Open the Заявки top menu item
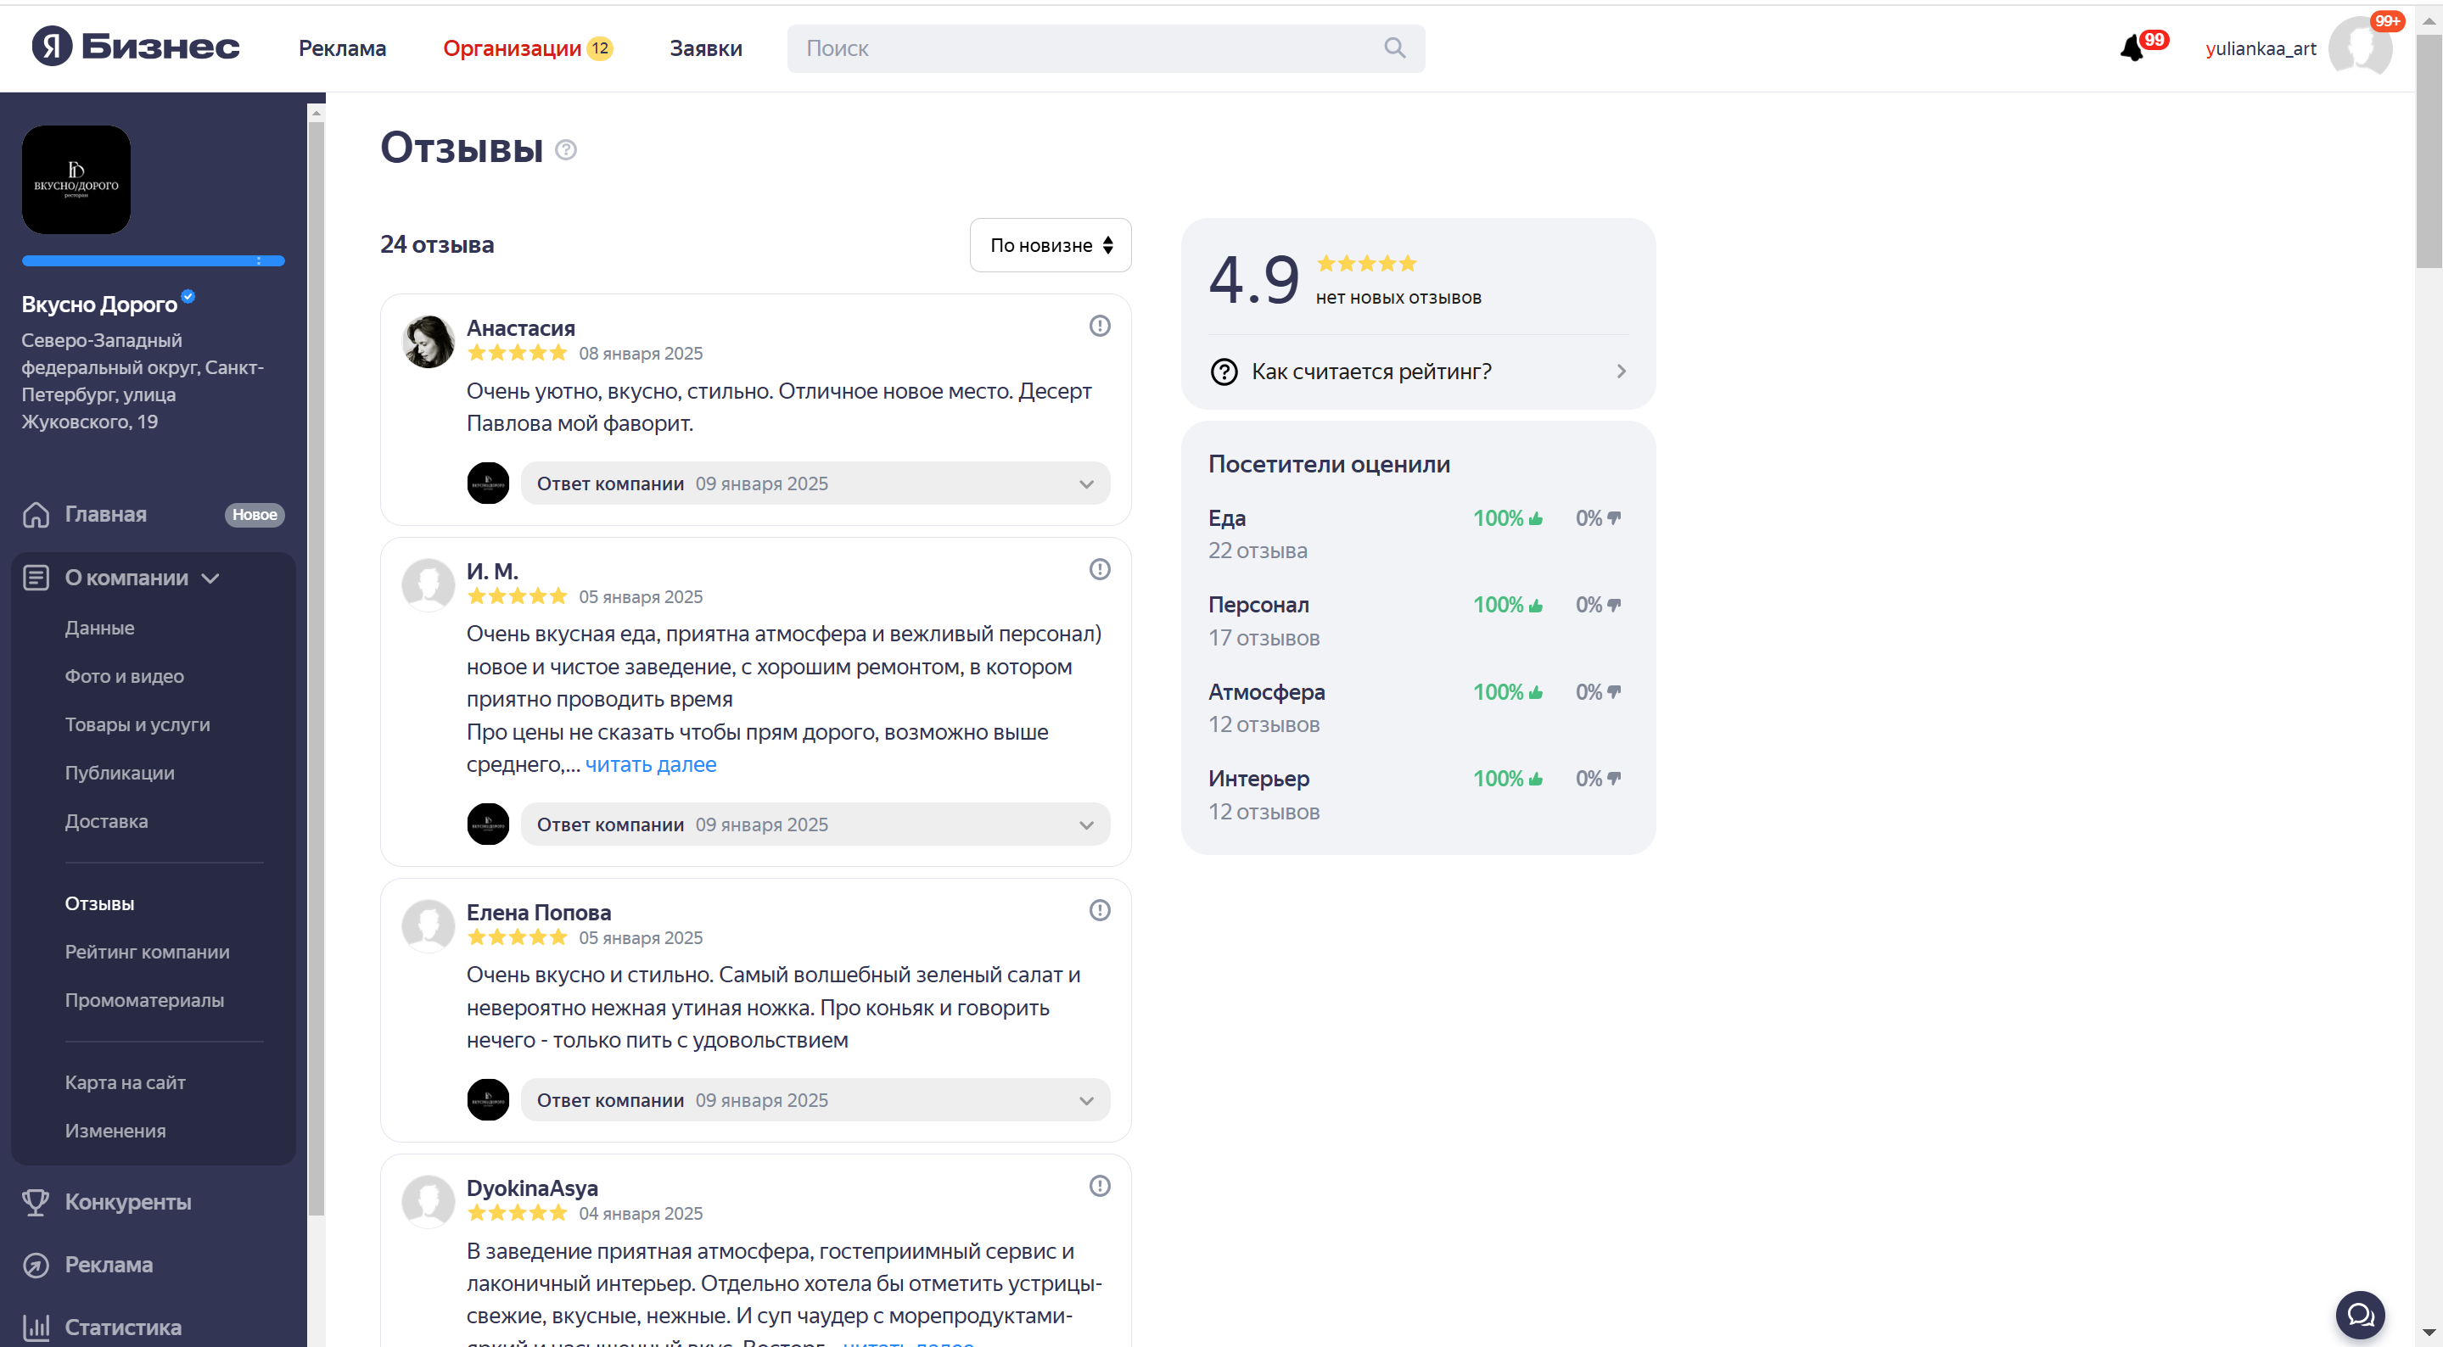This screenshot has height=1347, width=2443. pyautogui.click(x=706, y=48)
